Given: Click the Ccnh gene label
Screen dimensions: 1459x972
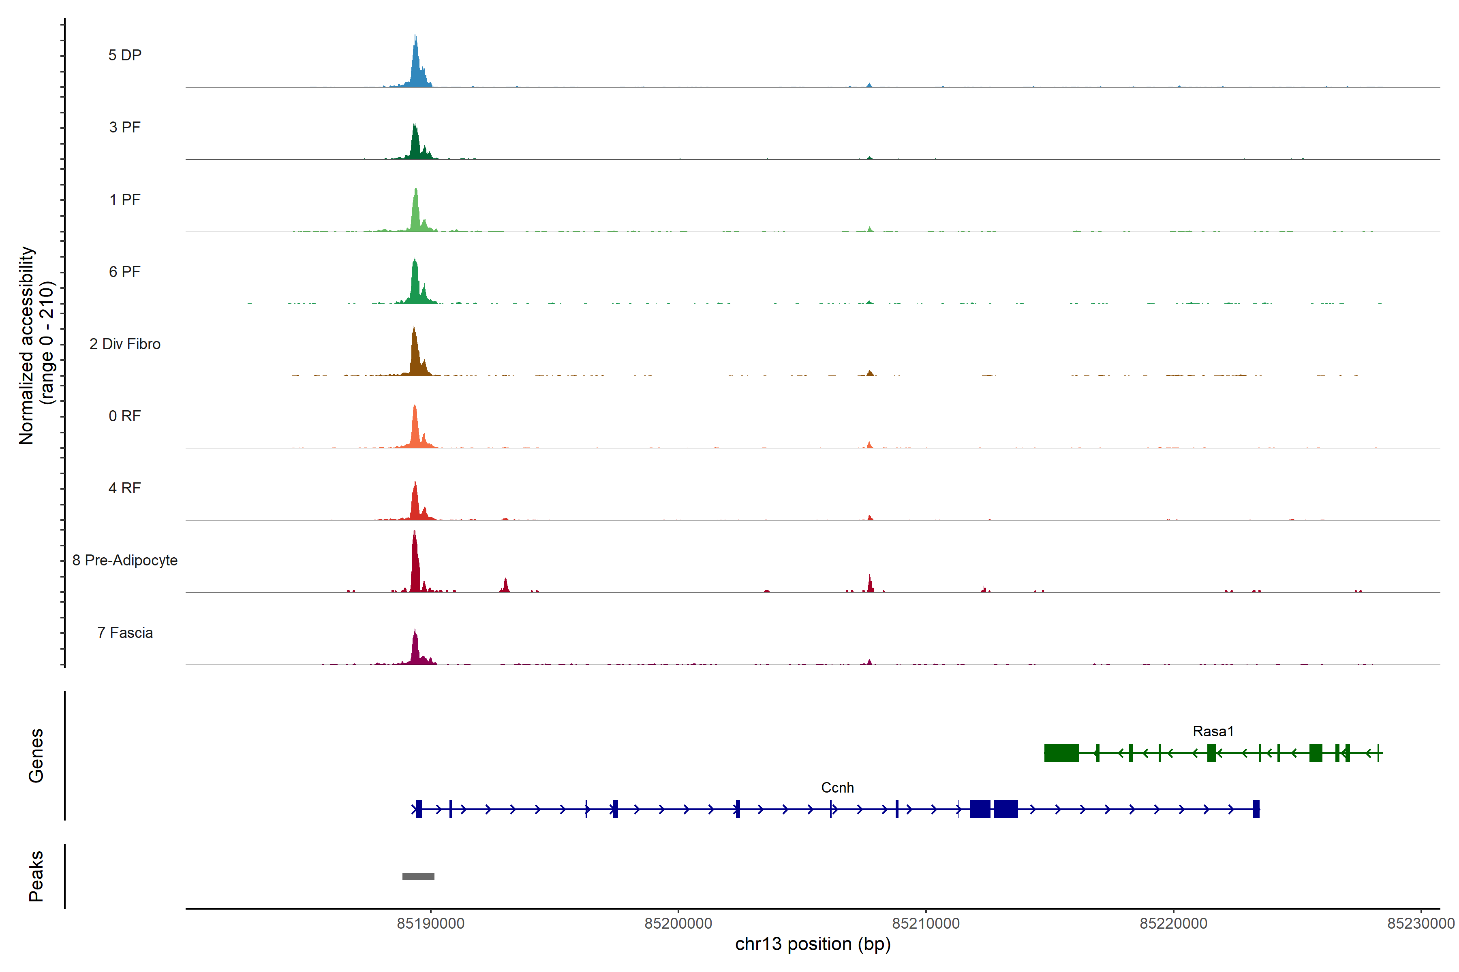Looking at the screenshot, I should click(837, 788).
